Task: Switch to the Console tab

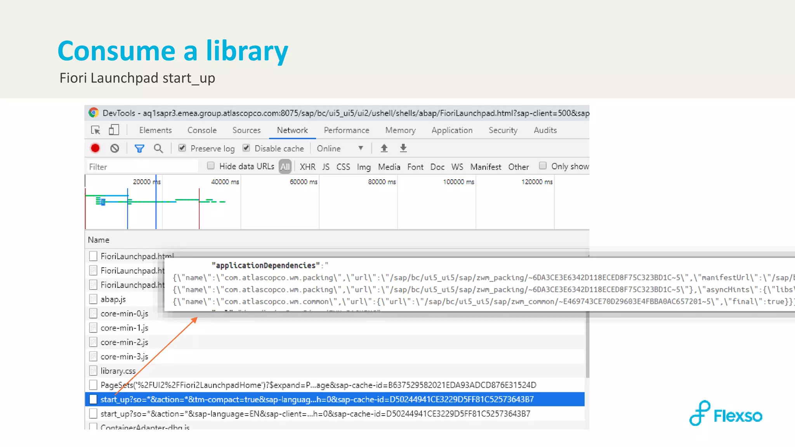Action: (x=202, y=130)
